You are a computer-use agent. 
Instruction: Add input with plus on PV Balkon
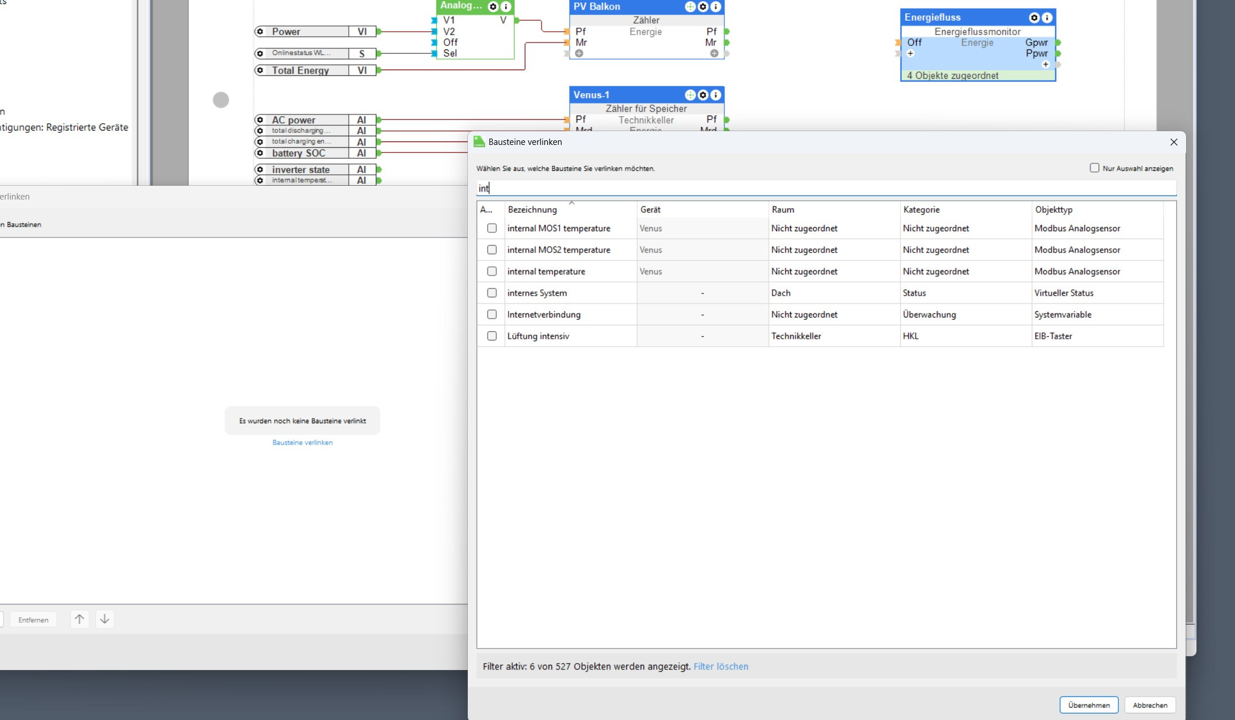point(579,53)
